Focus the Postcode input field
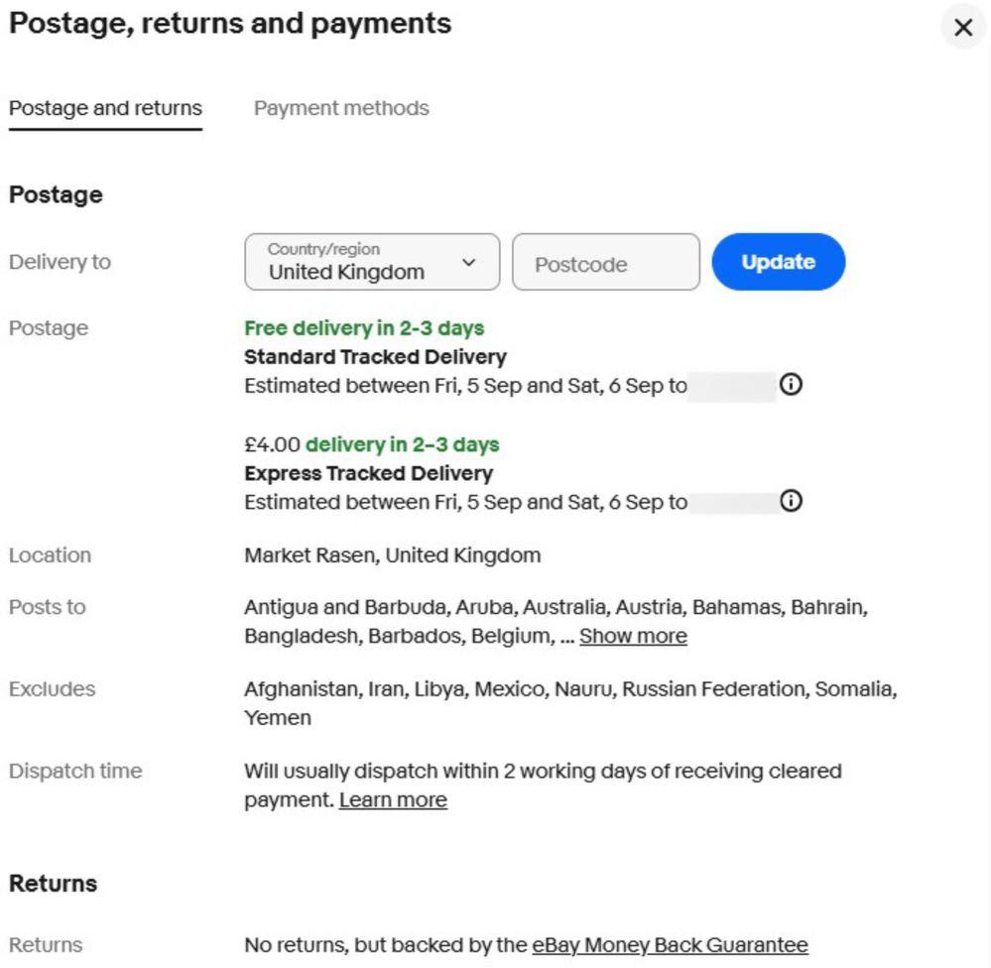 click(x=605, y=262)
